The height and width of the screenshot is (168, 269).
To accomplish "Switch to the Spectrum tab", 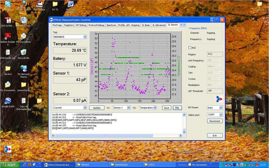I will tap(111, 25).
